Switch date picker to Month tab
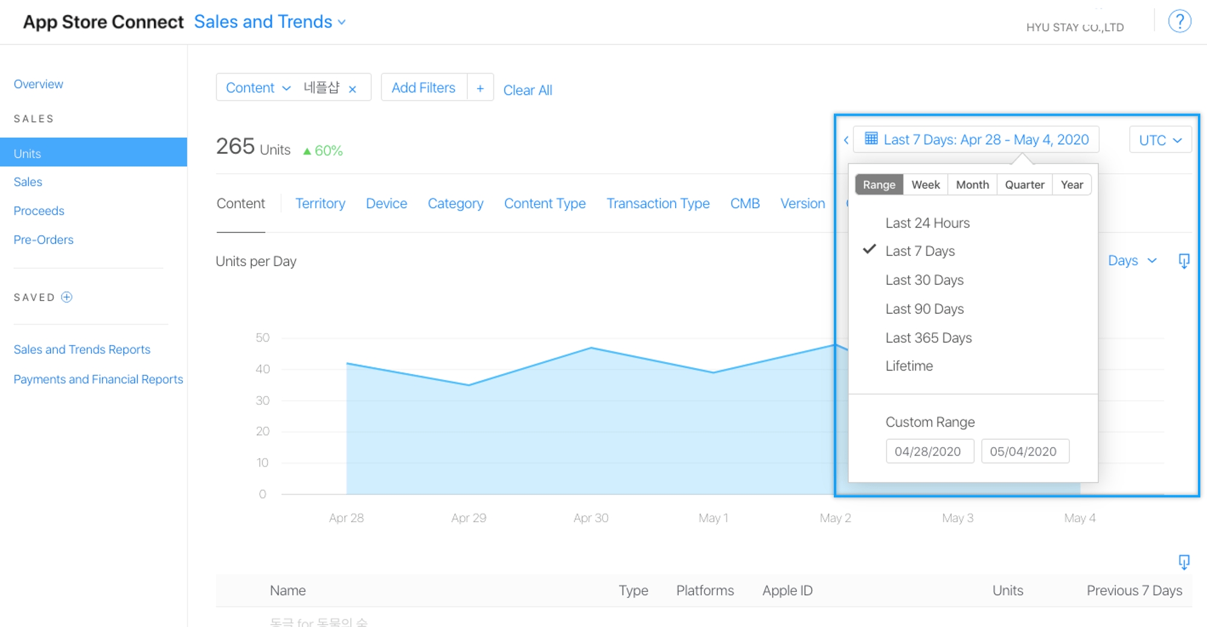 972,185
